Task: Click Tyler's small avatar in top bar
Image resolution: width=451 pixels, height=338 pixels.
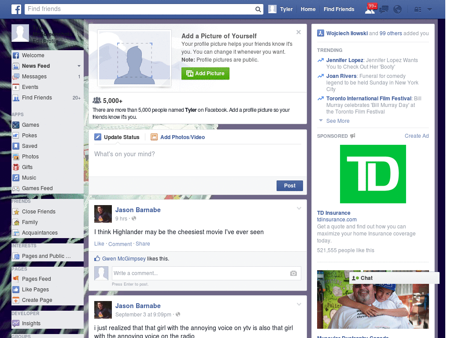Action: click(272, 9)
